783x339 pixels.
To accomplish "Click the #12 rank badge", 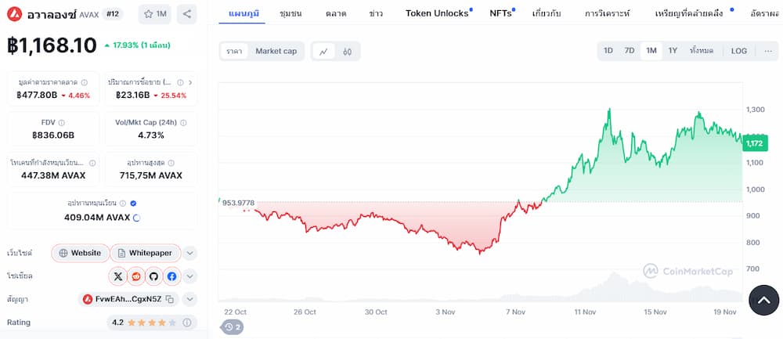I will (112, 14).
